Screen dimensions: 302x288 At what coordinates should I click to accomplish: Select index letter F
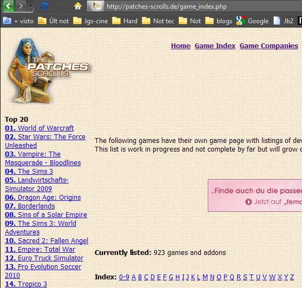point(165,277)
